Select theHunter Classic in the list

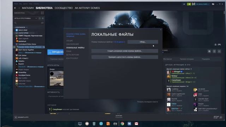24,81
